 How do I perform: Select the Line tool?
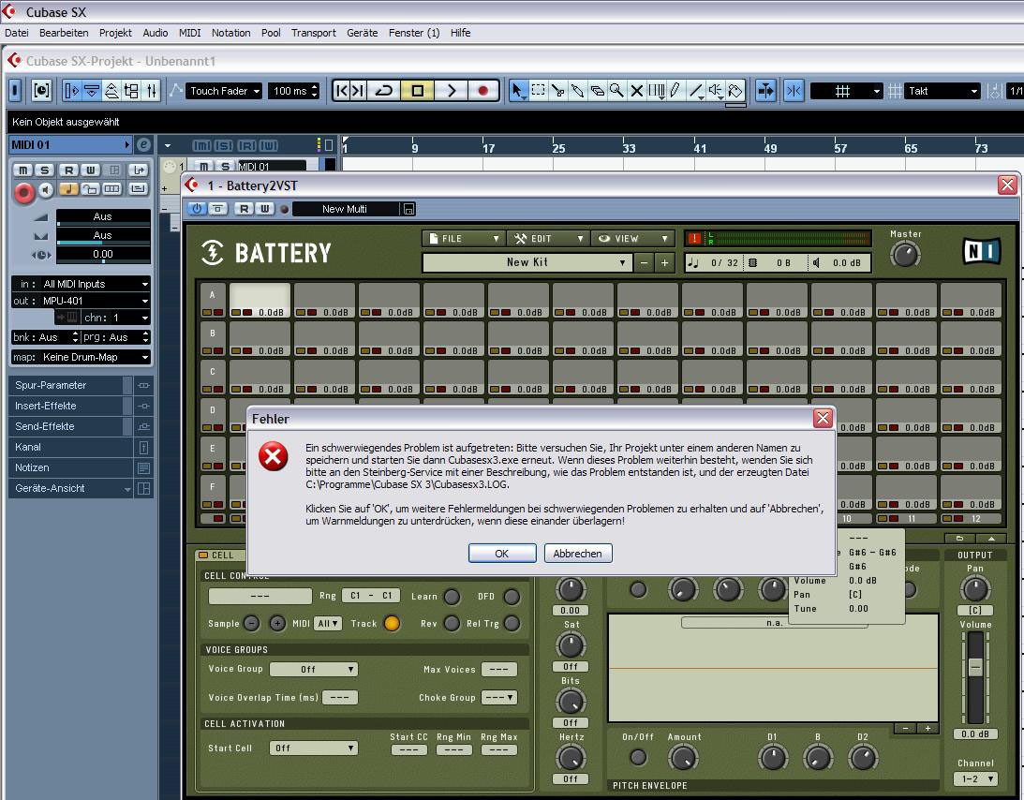pos(696,91)
